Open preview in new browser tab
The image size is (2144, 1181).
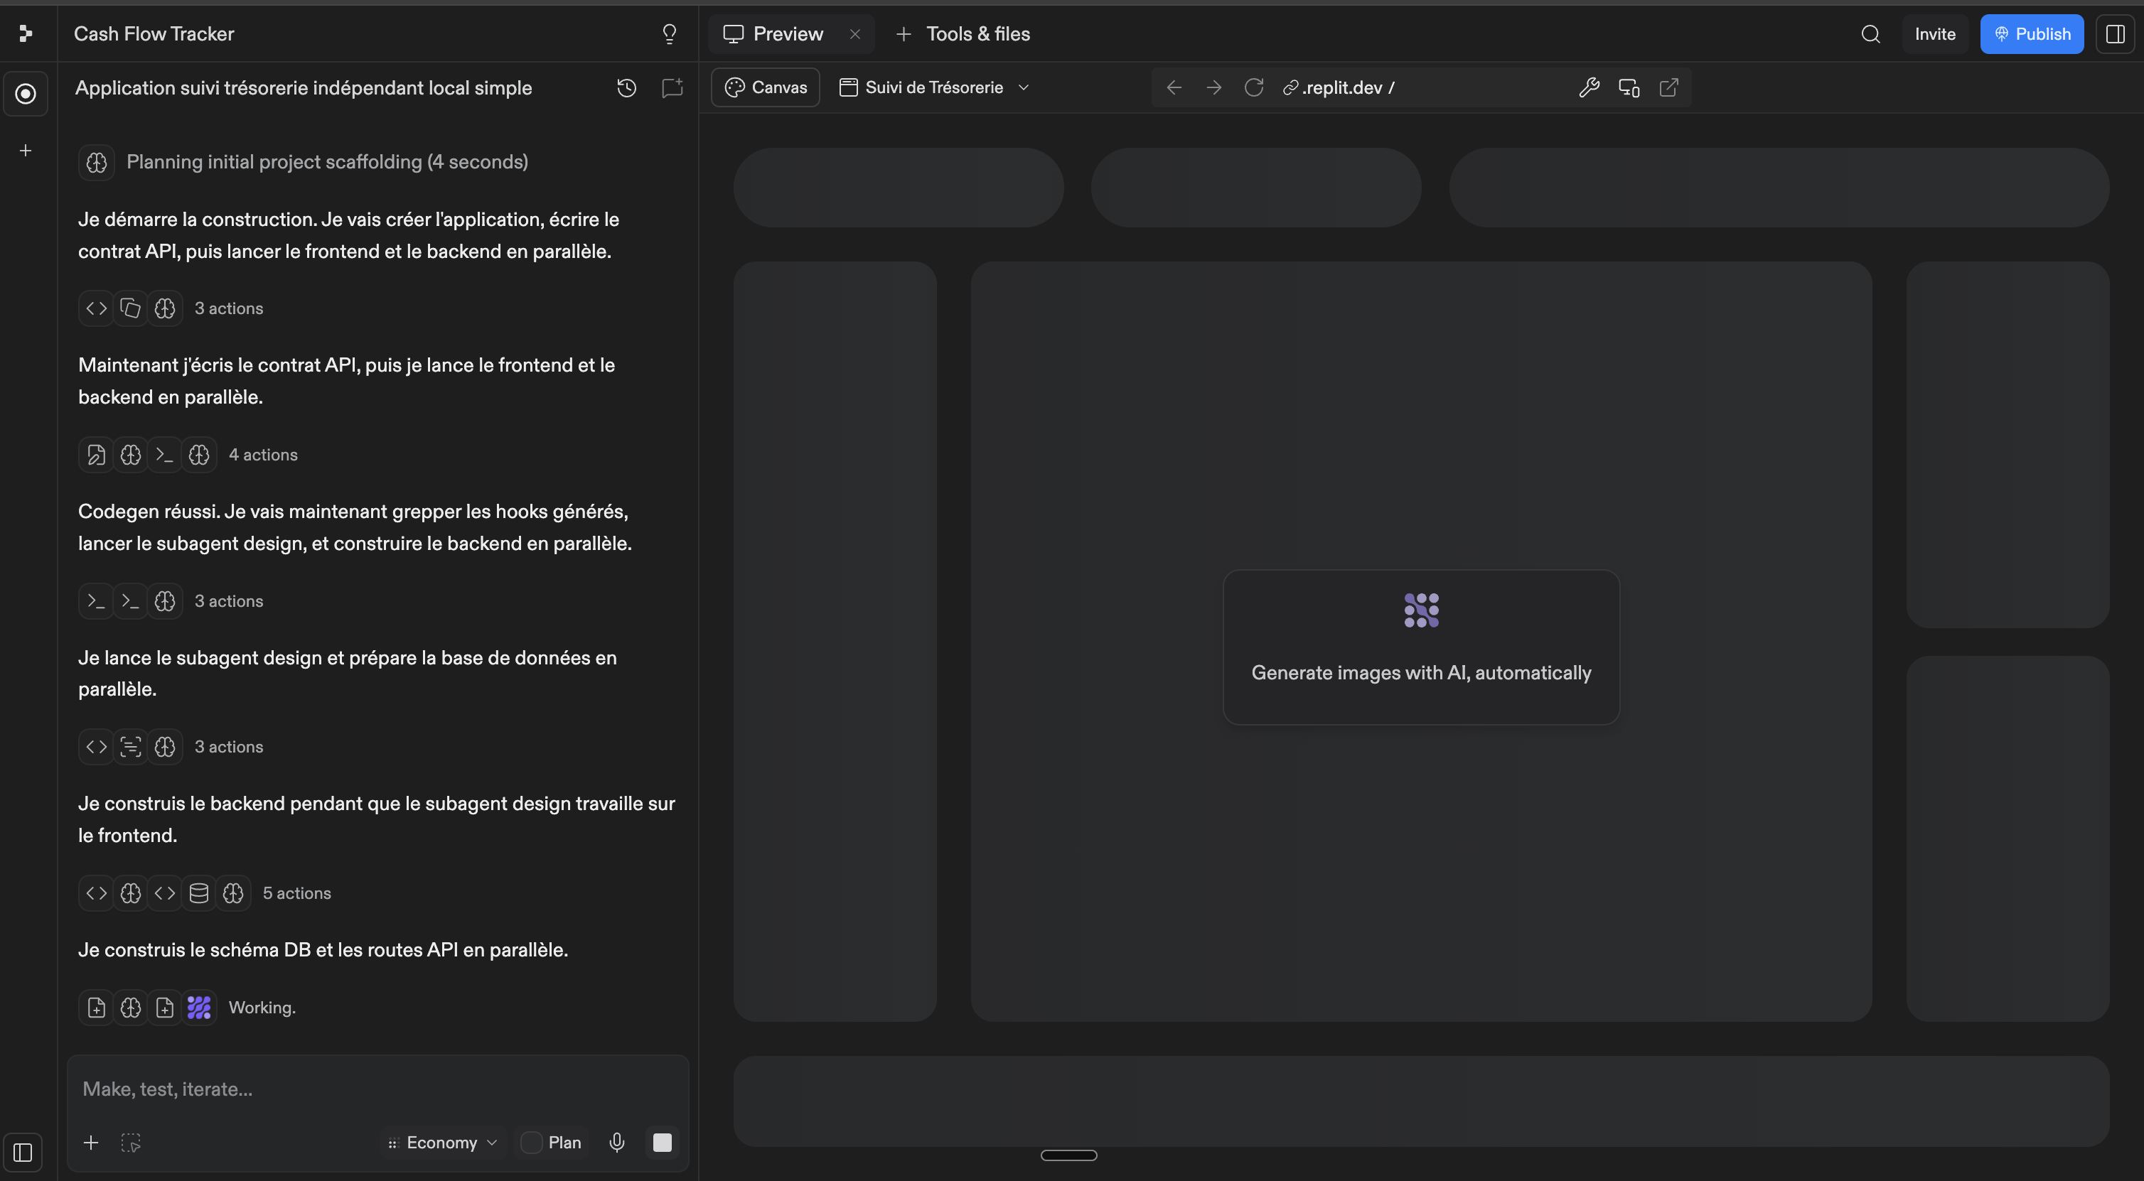(x=1668, y=87)
